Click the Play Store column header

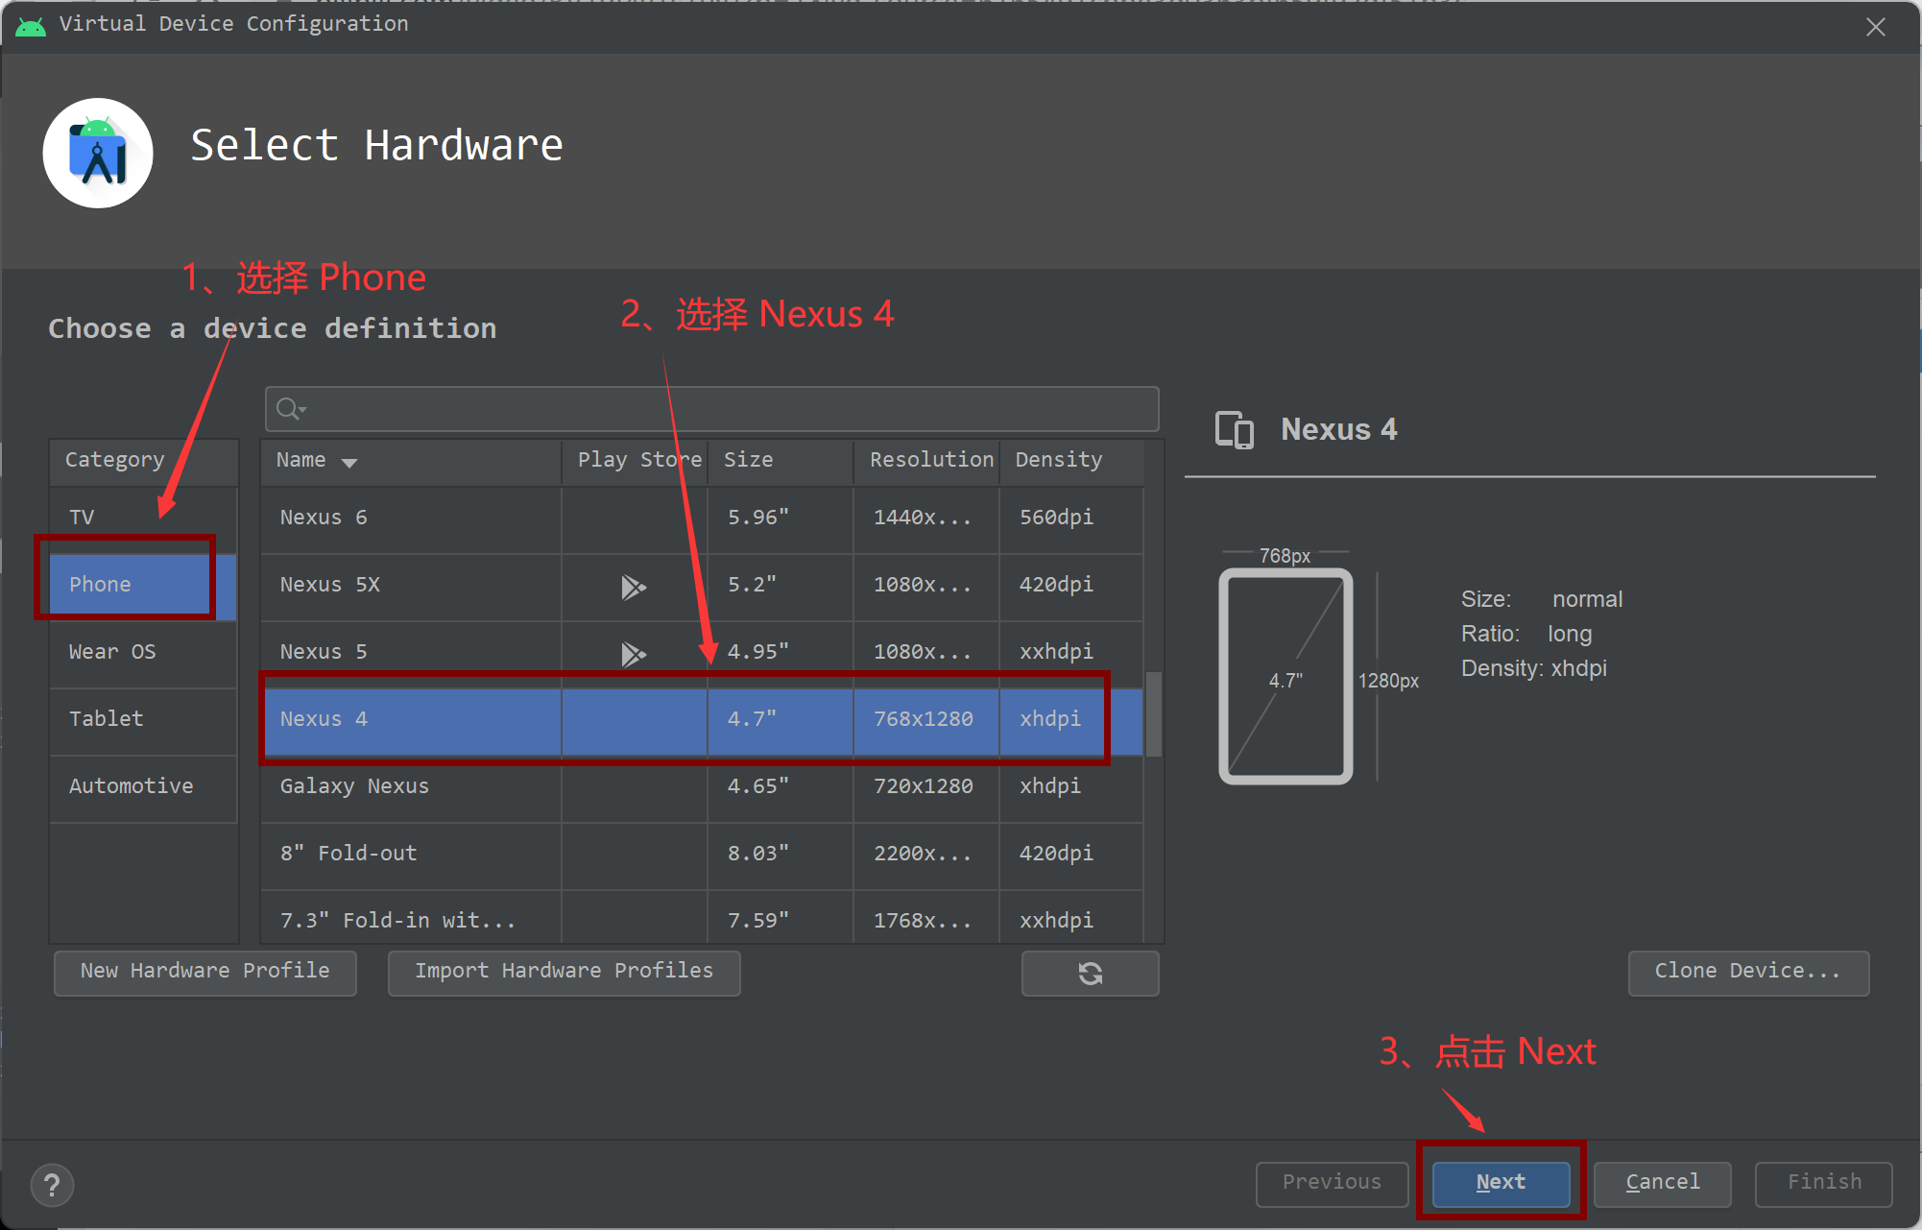pos(636,461)
